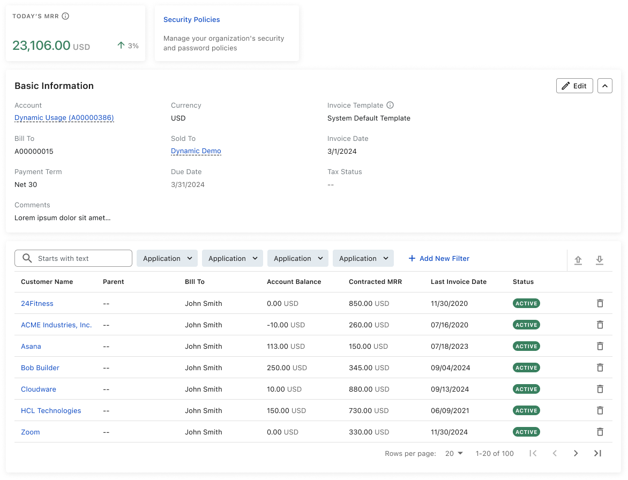Viewport: 628px width, 480px height.
Task: Expand the last Application filter dropdown
Action: tap(363, 258)
